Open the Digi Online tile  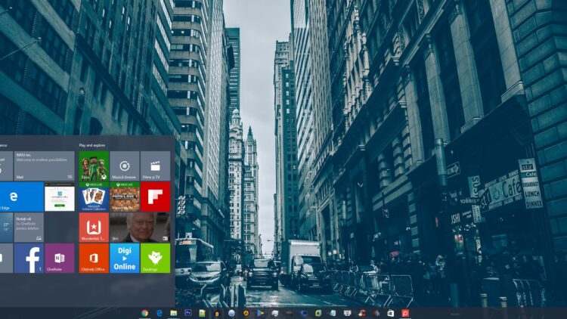click(125, 258)
